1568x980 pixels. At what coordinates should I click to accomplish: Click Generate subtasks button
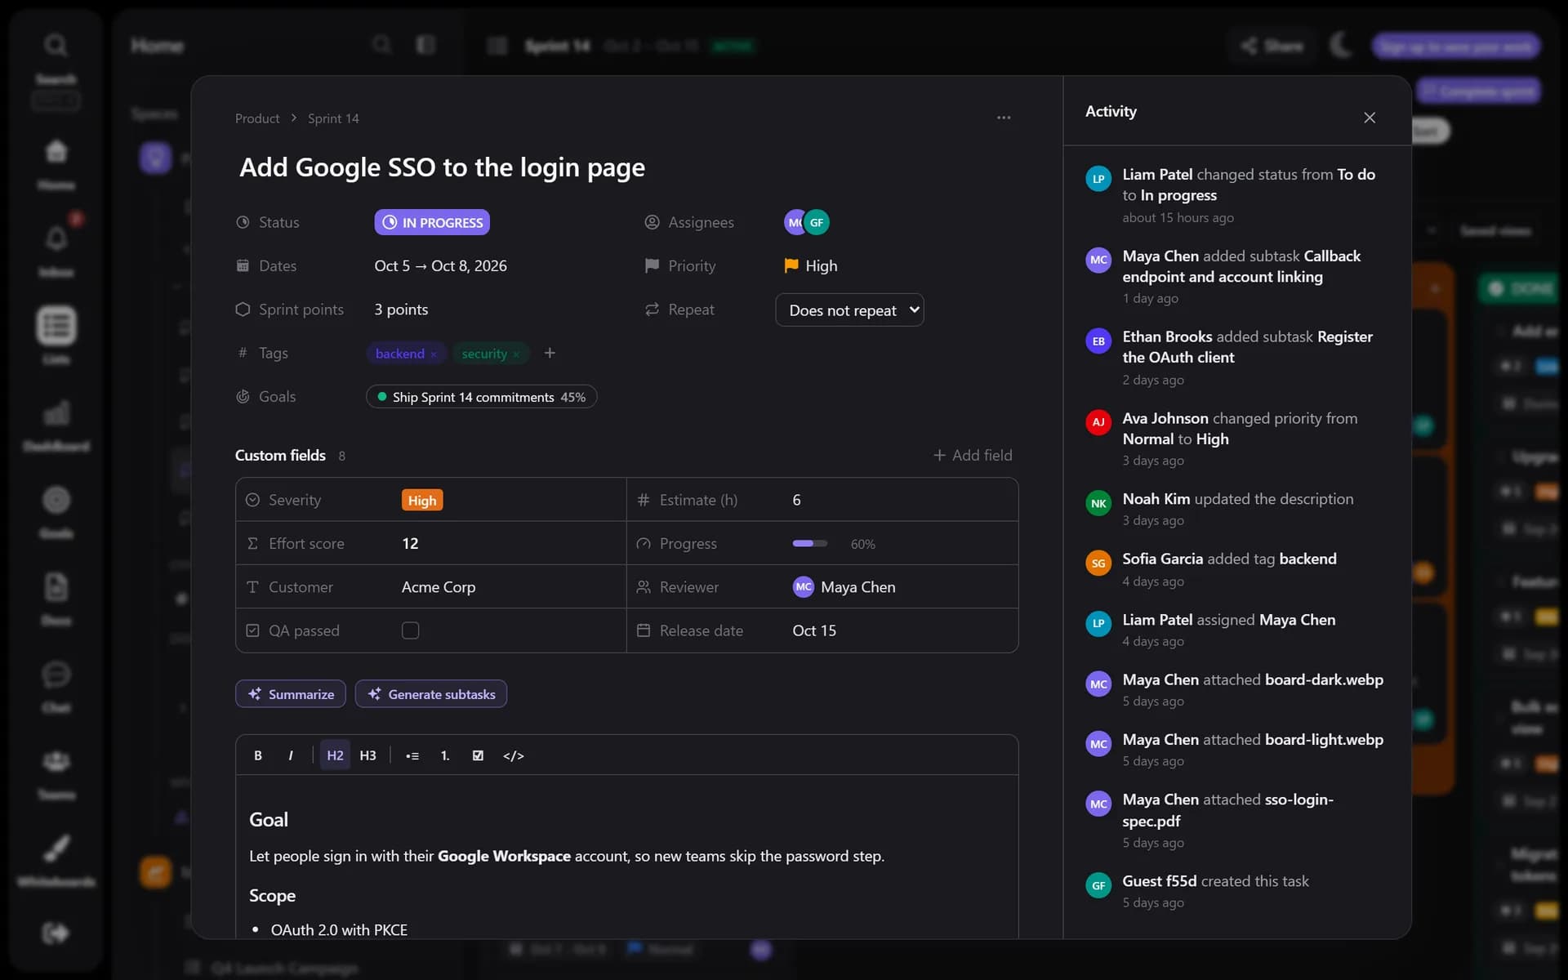pos(431,694)
